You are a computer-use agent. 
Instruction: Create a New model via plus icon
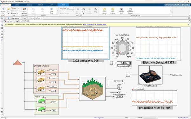(8, 9)
